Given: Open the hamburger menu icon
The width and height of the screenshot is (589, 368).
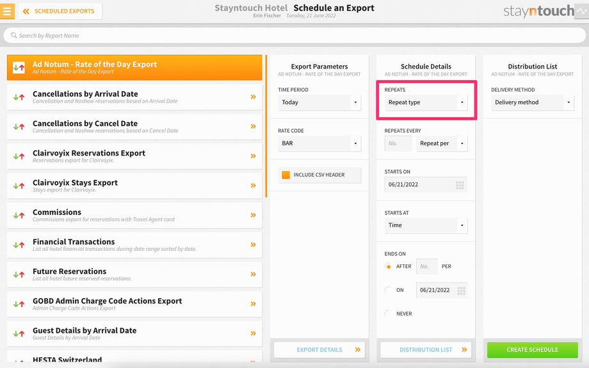Looking at the screenshot, I should click(x=7, y=12).
